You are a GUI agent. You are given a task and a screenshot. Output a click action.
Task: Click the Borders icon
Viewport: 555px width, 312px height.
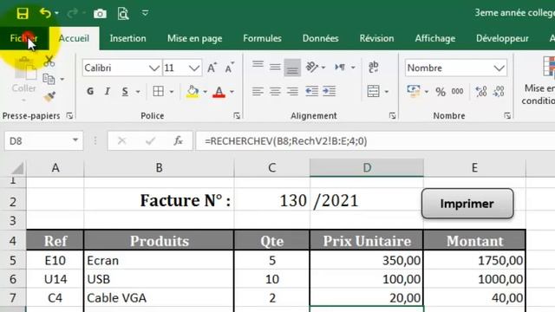pos(158,91)
